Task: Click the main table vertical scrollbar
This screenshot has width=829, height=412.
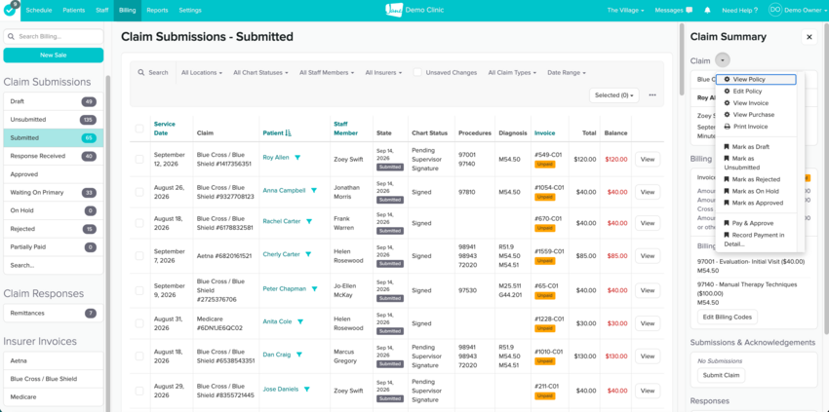Action: [682, 59]
